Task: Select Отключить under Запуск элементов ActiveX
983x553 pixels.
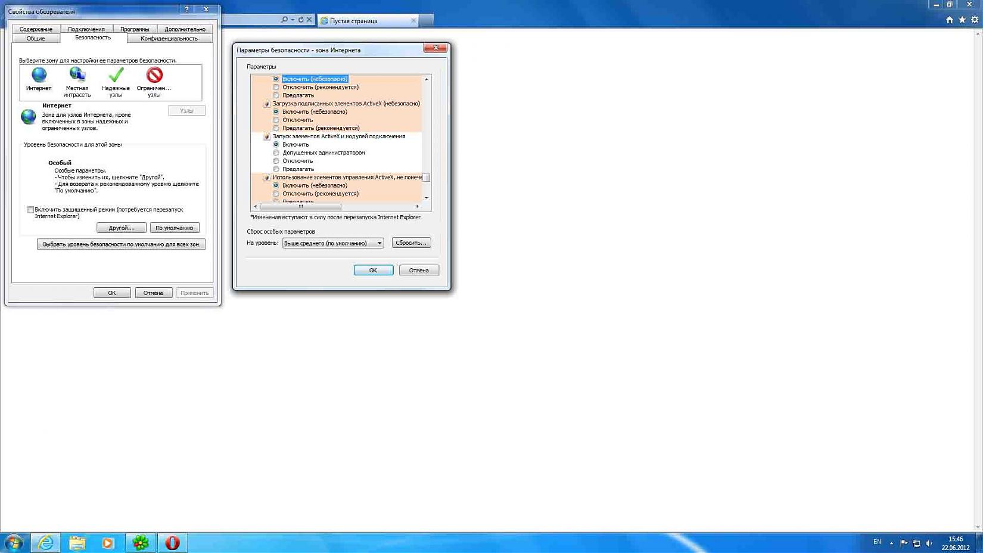Action: [276, 161]
